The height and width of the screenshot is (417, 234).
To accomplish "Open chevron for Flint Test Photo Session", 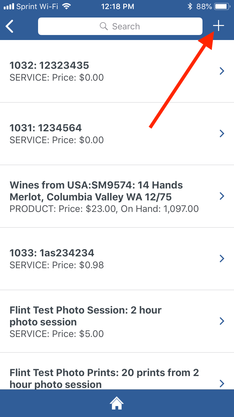I will tap(222, 321).
